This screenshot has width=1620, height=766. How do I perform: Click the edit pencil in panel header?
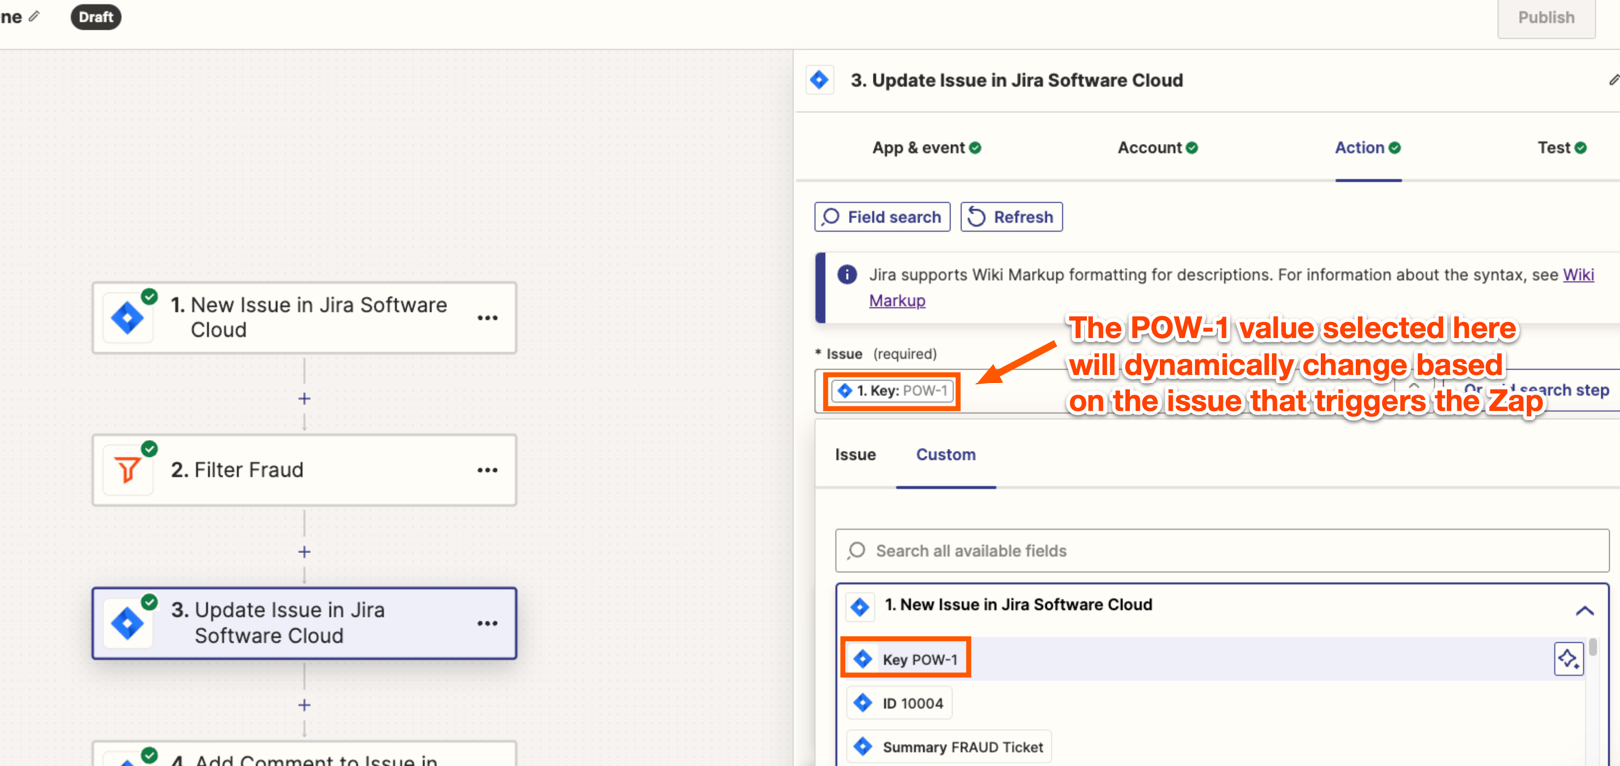click(x=1612, y=80)
